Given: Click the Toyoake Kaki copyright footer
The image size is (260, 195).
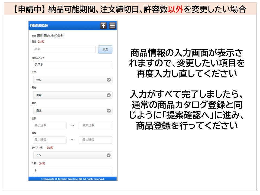Looking at the screenshot, I should (73, 179).
